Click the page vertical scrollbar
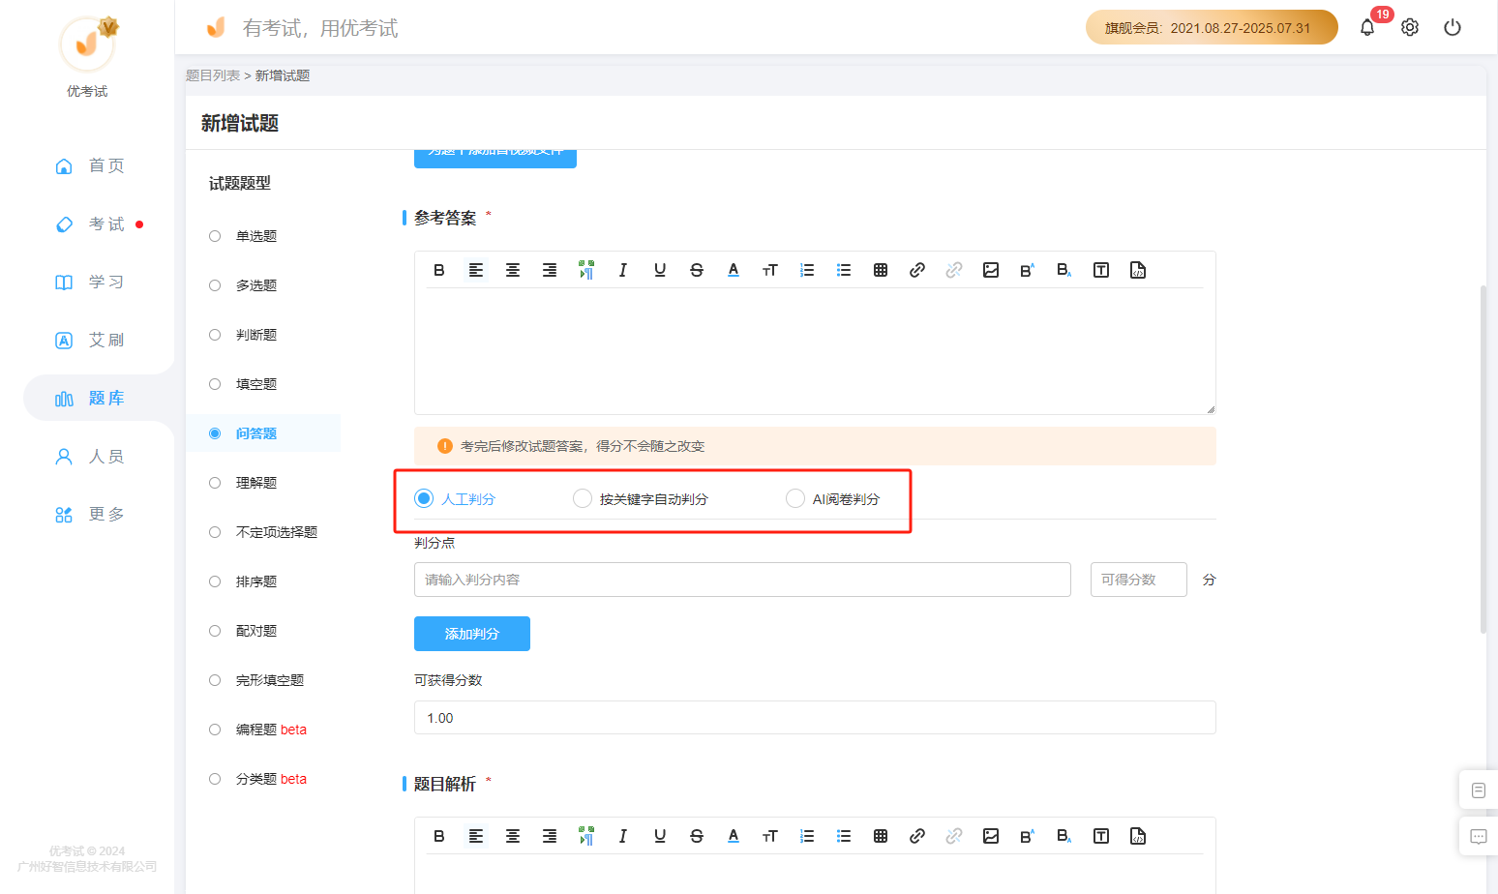The image size is (1498, 894). point(1483,460)
